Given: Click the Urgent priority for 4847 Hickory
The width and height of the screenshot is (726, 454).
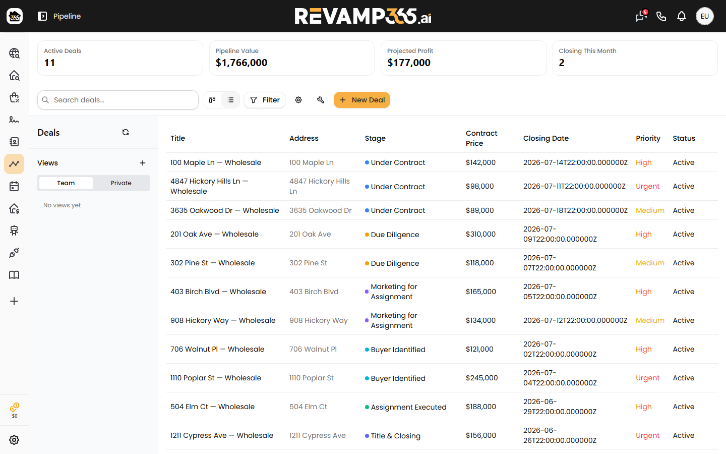Looking at the screenshot, I should tap(647, 186).
